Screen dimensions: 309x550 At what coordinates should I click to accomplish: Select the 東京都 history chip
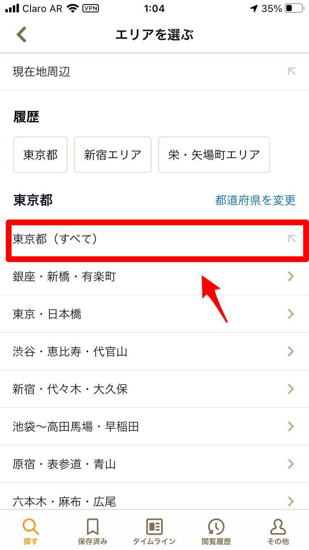point(40,155)
